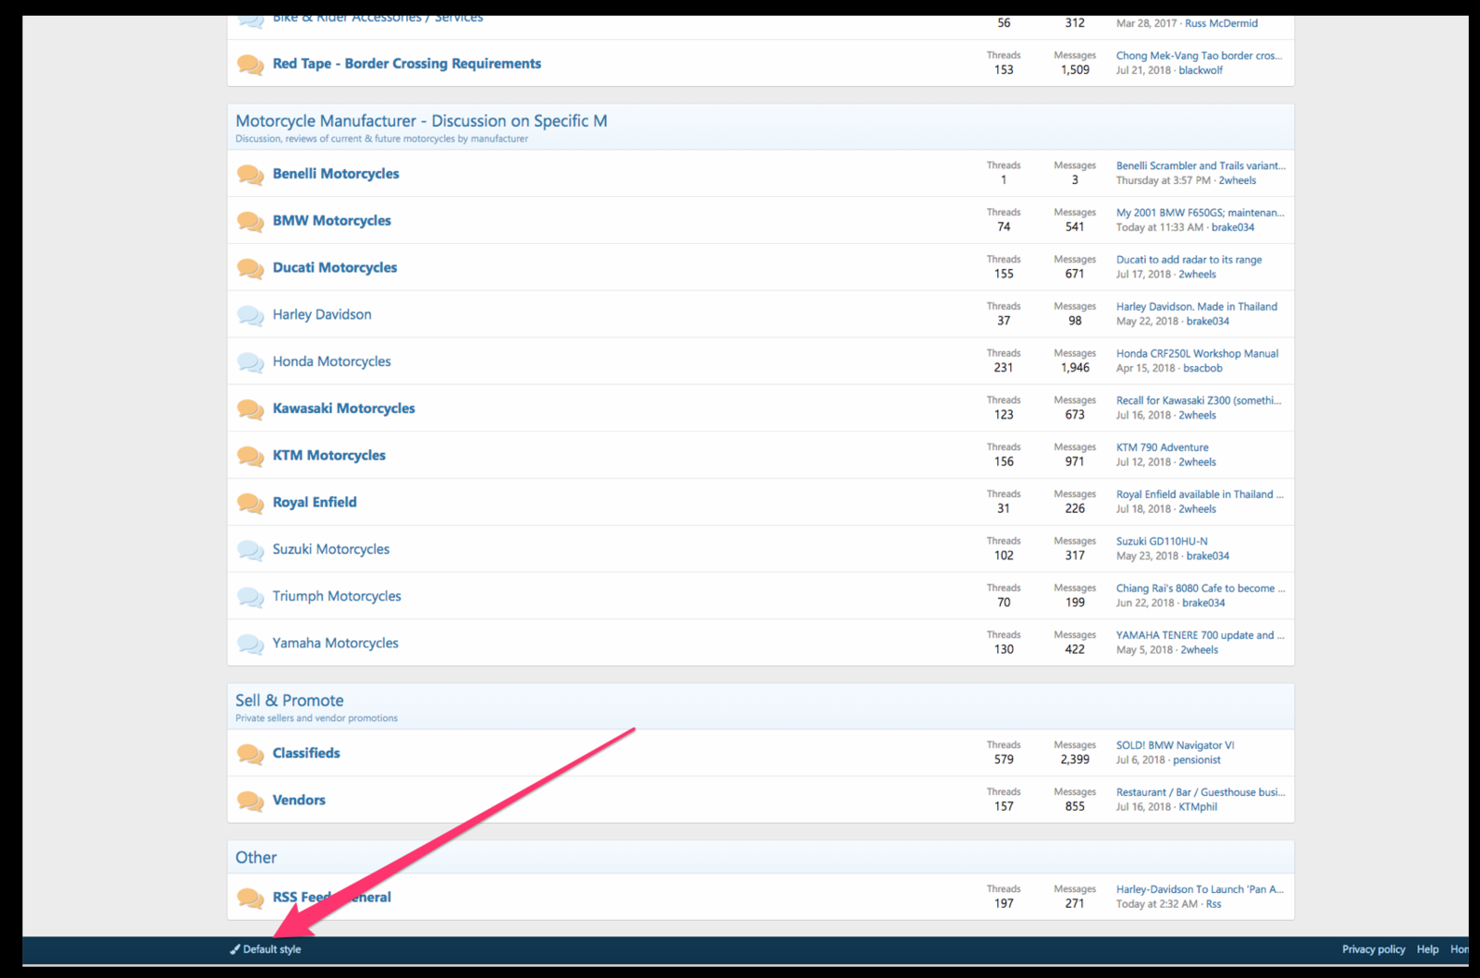
Task: Open the Kawasaki Motorcycles forum
Action: [344, 409]
